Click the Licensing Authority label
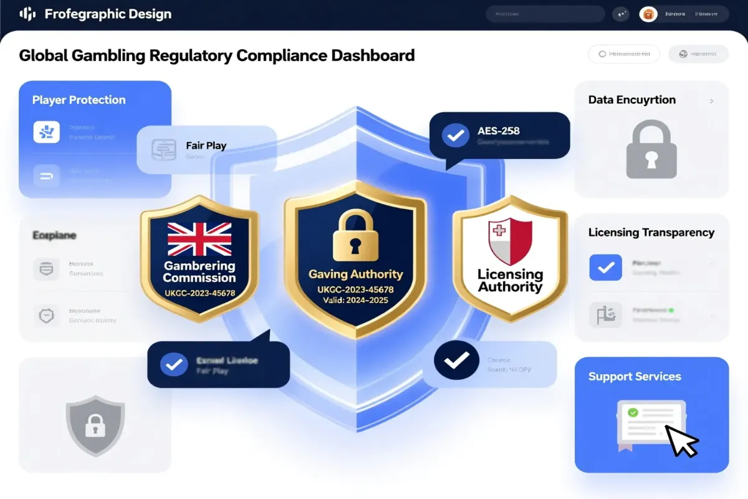 click(x=511, y=281)
